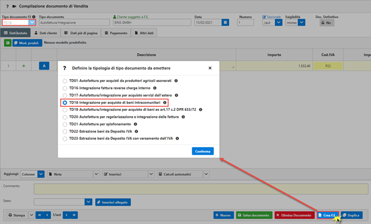Go to next document arrow
The height and width of the screenshot is (224, 371).
pyautogui.click(x=66, y=215)
